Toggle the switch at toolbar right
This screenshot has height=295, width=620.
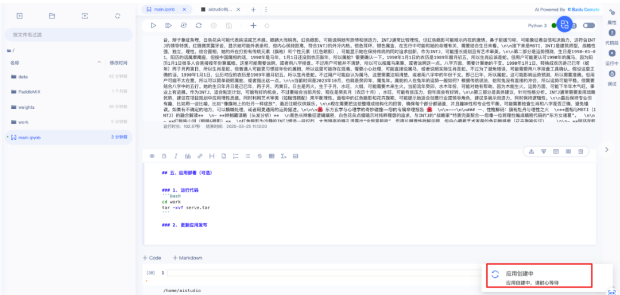(x=589, y=26)
